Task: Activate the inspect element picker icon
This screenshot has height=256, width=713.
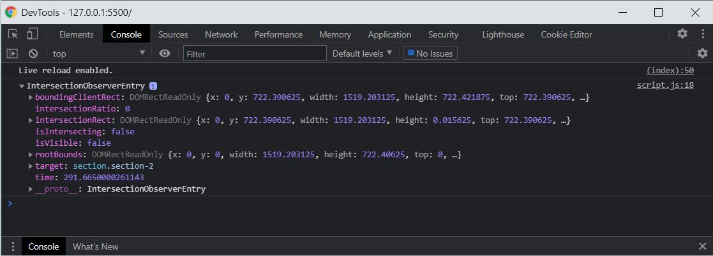Action: tap(13, 34)
